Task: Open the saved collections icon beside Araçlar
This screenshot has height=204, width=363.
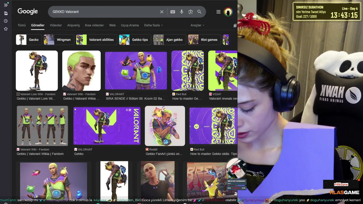Action: [235, 25]
